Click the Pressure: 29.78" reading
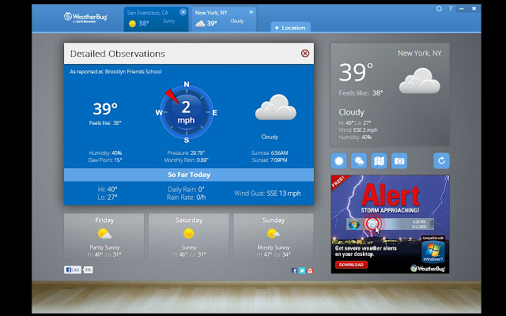 pyautogui.click(x=187, y=152)
